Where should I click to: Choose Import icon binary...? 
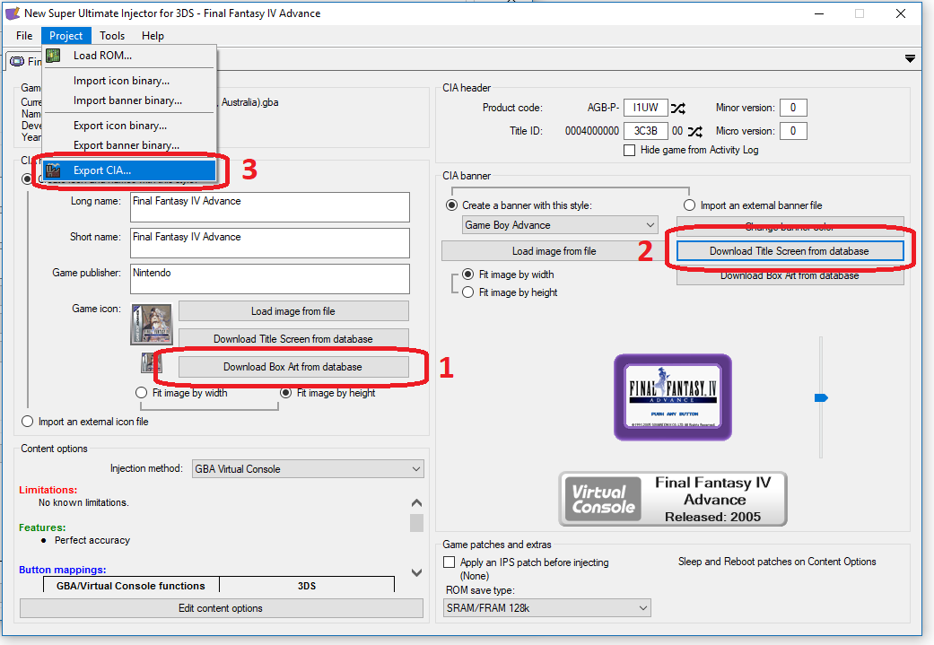tap(129, 81)
